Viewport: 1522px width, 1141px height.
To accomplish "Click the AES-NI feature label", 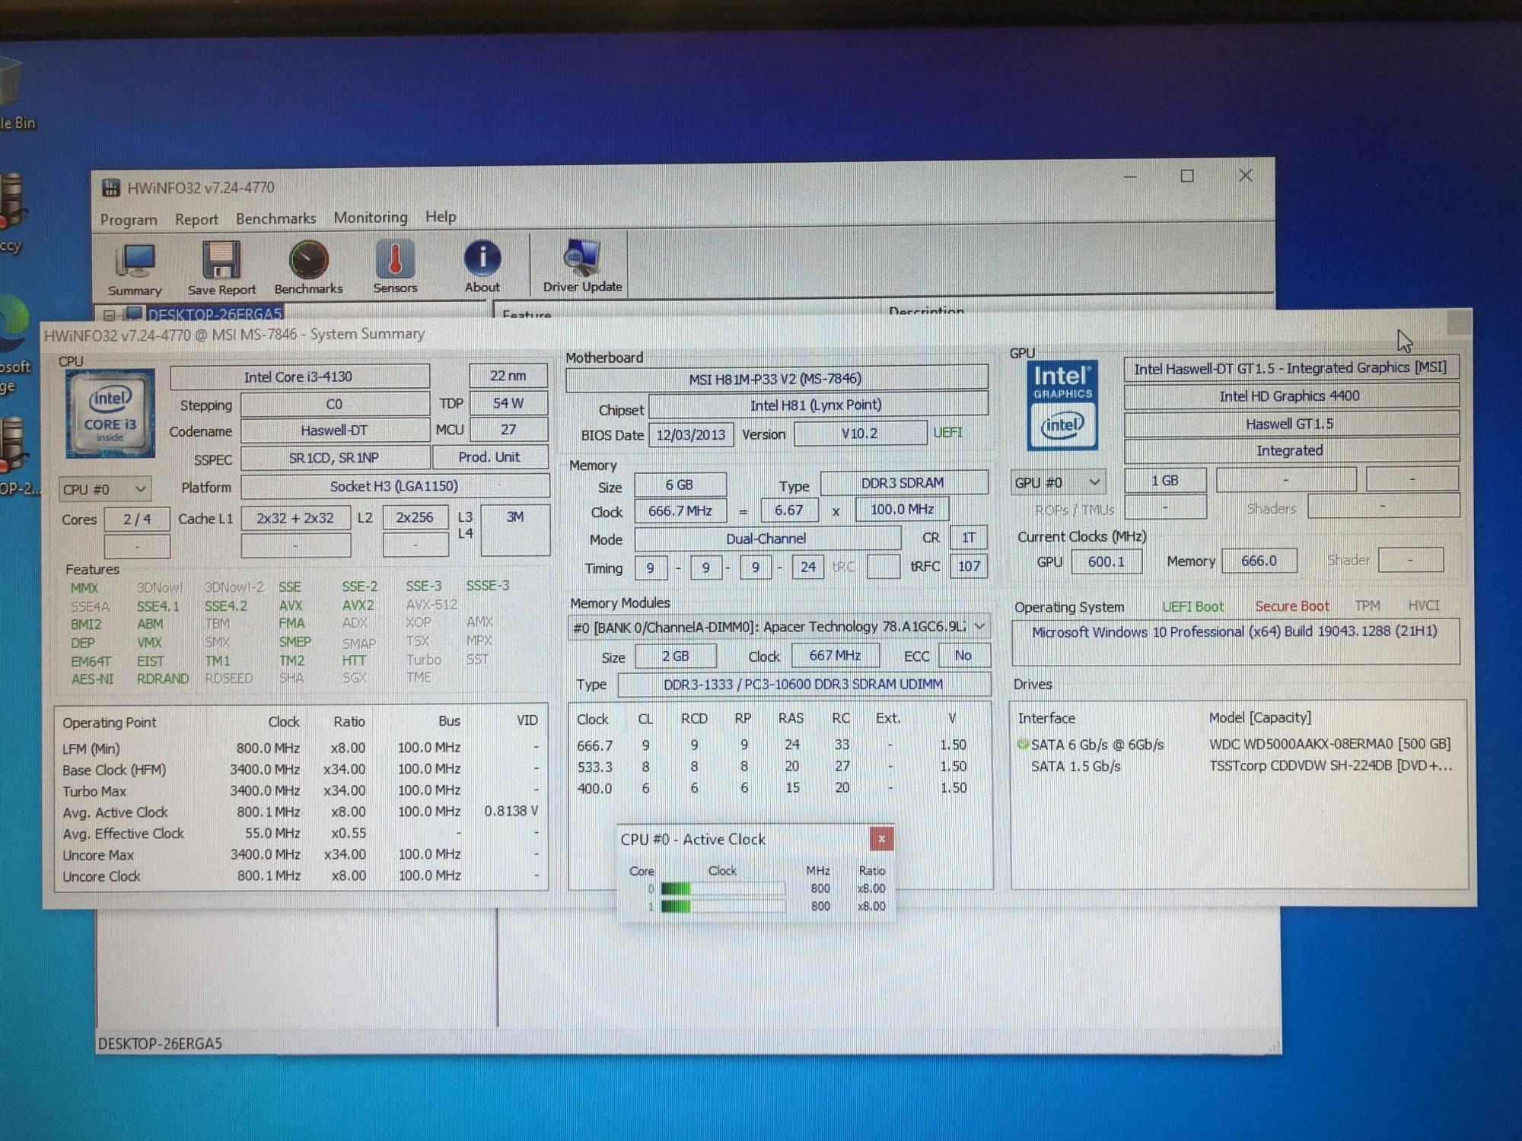I will point(92,679).
